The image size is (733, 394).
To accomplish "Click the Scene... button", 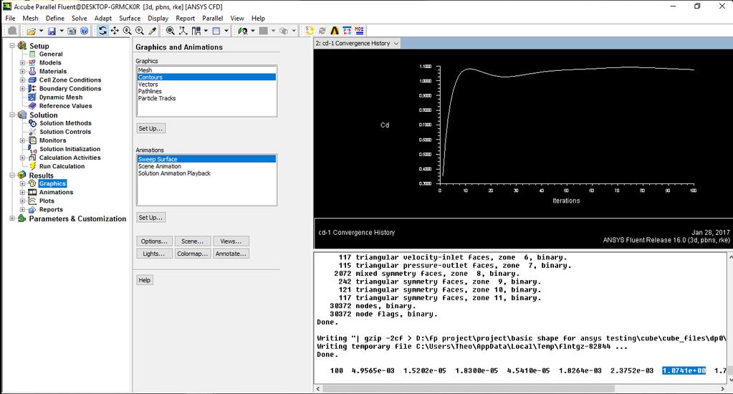I will click(193, 241).
